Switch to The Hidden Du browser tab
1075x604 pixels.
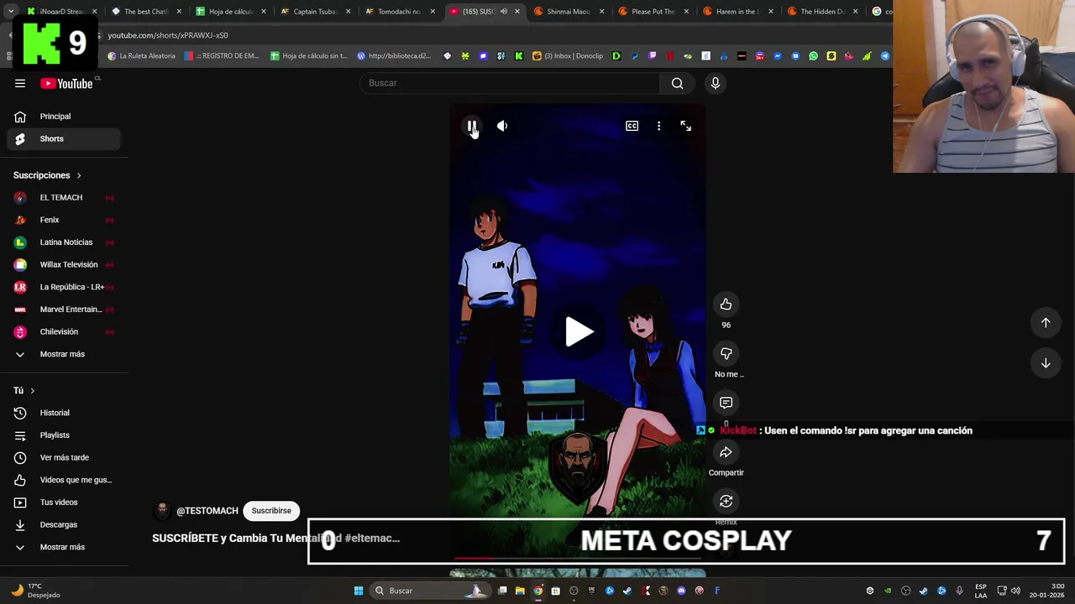click(x=821, y=12)
